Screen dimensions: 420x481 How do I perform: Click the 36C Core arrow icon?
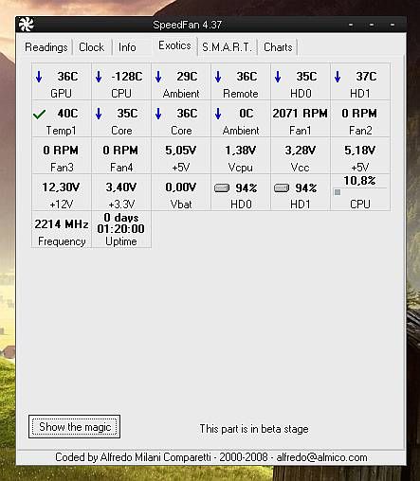(x=158, y=114)
